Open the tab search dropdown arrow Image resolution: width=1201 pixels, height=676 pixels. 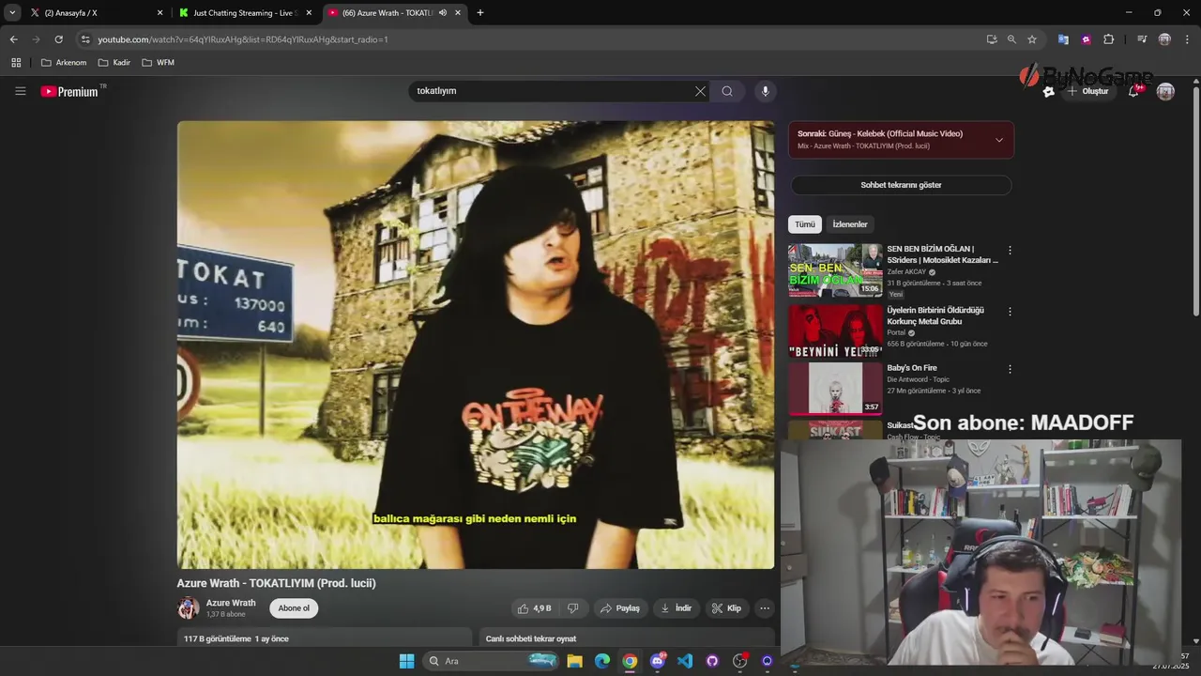(12, 13)
